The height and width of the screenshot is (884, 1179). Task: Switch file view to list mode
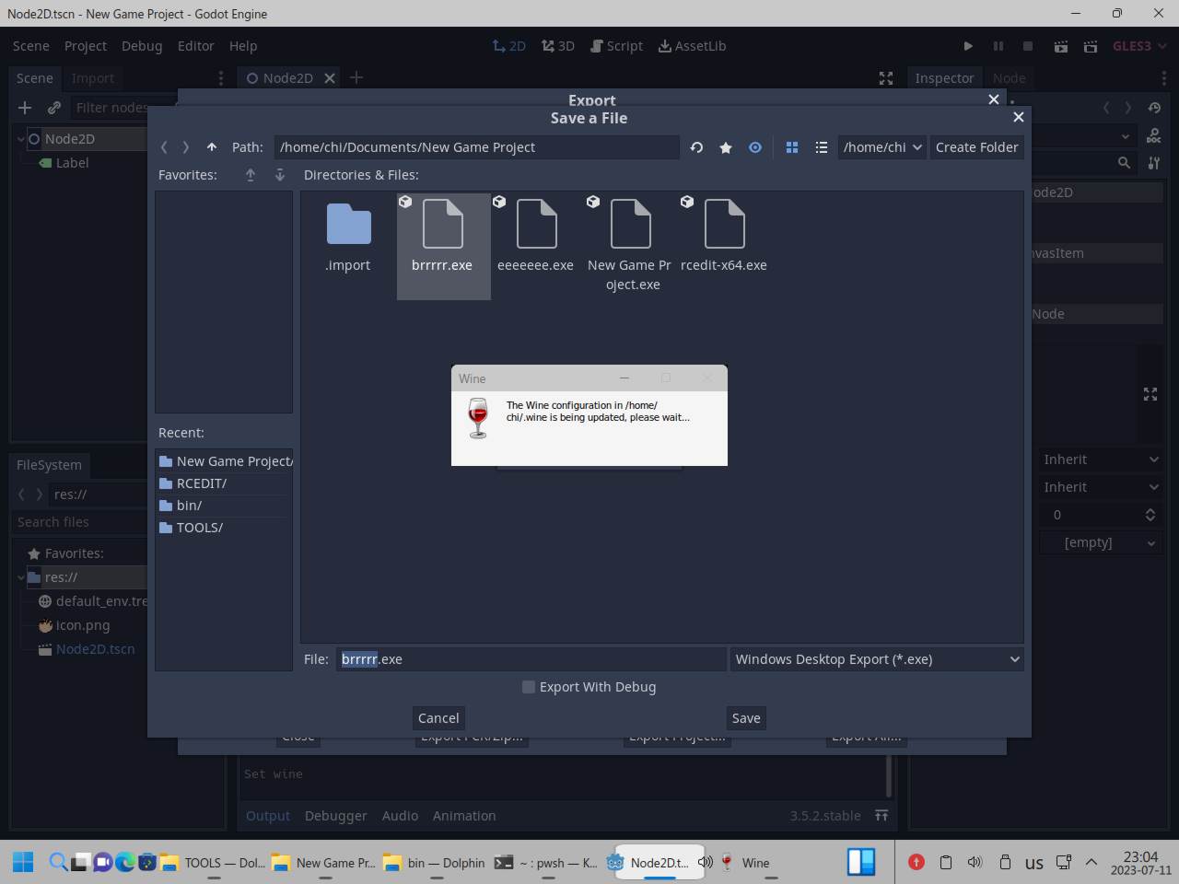(x=822, y=147)
